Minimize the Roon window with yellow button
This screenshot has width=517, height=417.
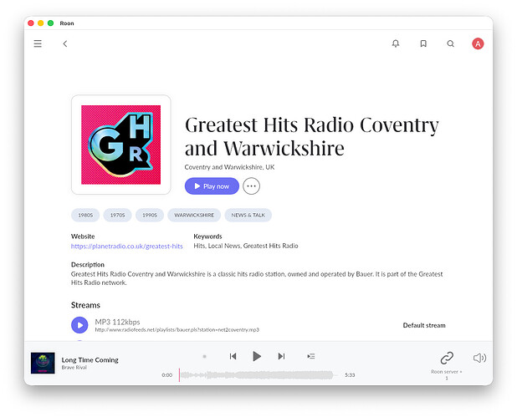[40, 23]
